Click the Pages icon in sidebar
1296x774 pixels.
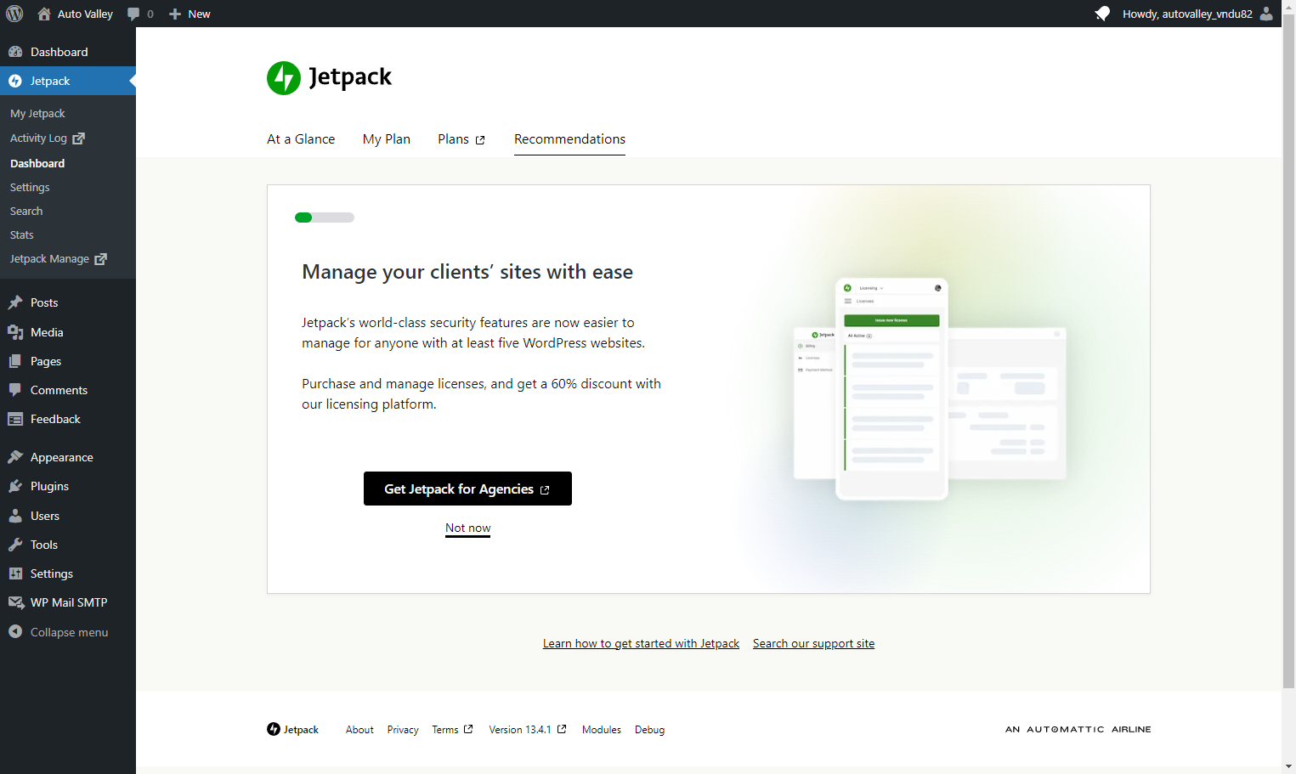[15, 361]
